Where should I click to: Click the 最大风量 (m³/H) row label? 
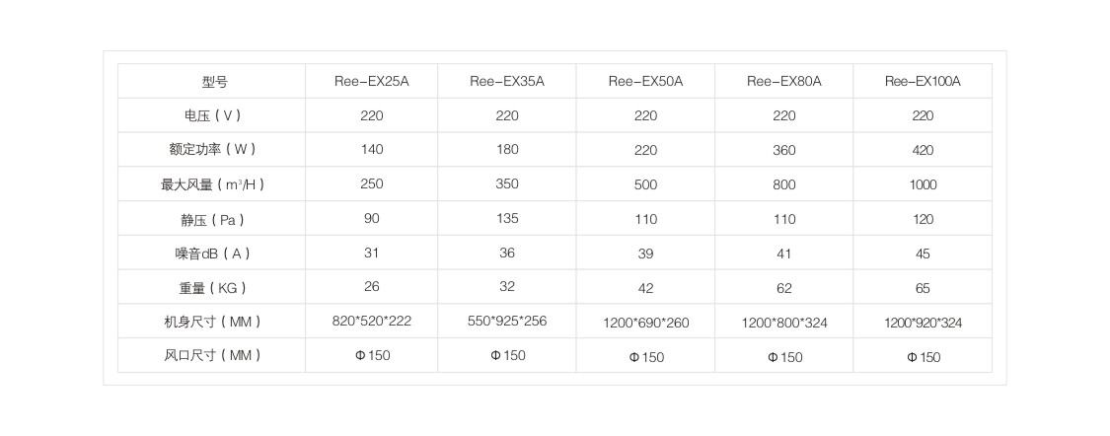coord(212,184)
